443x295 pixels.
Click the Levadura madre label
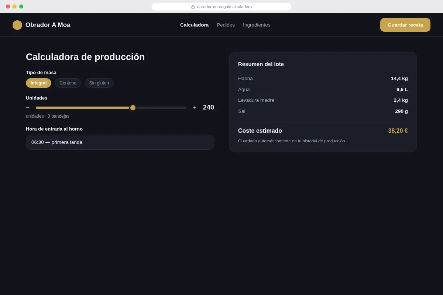[x=256, y=100]
